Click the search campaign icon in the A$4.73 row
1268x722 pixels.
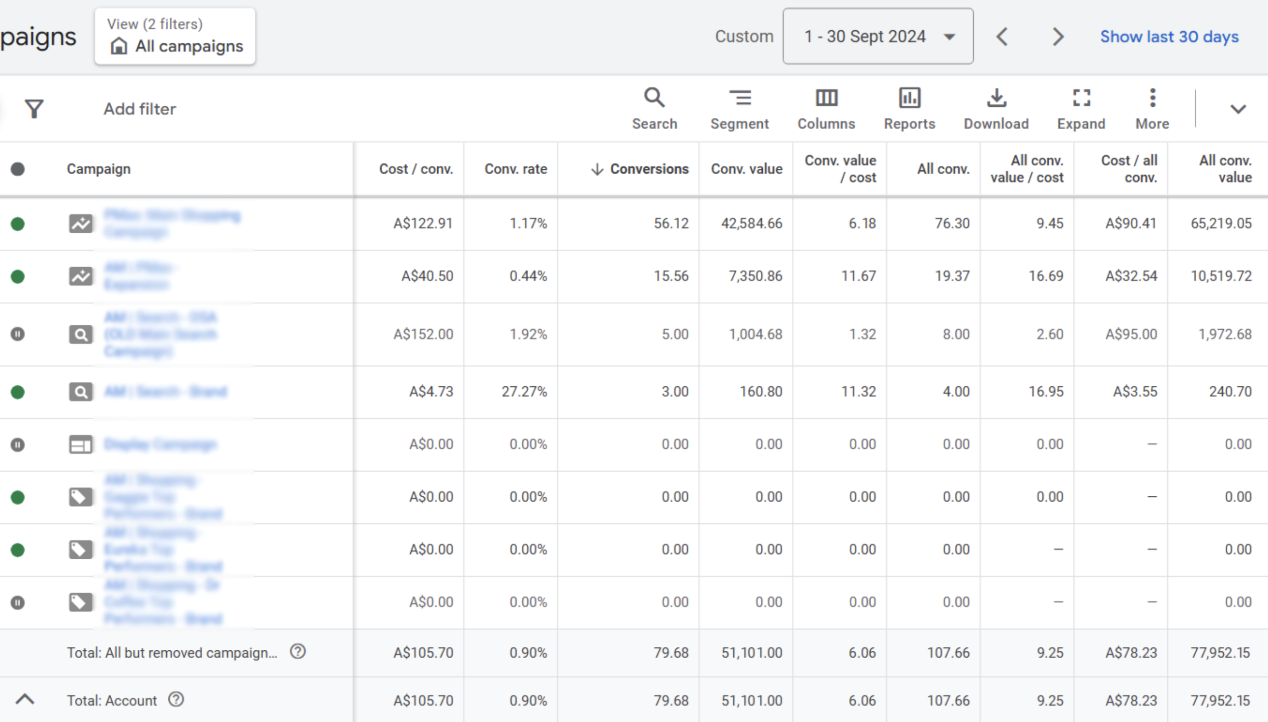point(80,392)
